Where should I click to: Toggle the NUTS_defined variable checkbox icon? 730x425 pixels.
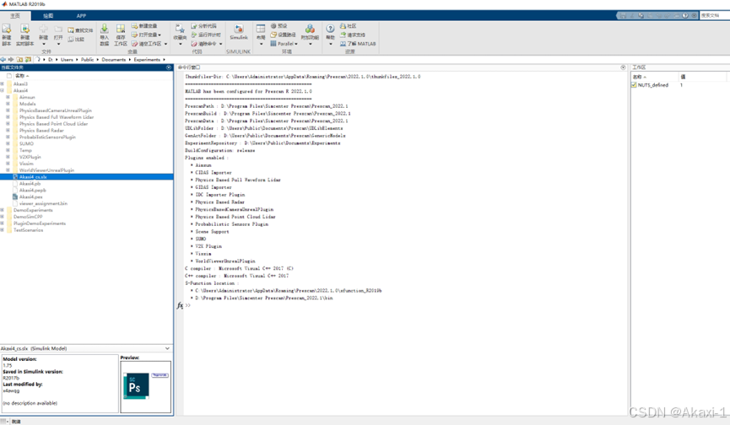(x=634, y=85)
